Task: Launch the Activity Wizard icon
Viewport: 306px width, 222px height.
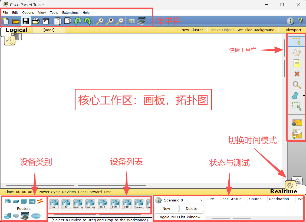Action: pos(46,21)
